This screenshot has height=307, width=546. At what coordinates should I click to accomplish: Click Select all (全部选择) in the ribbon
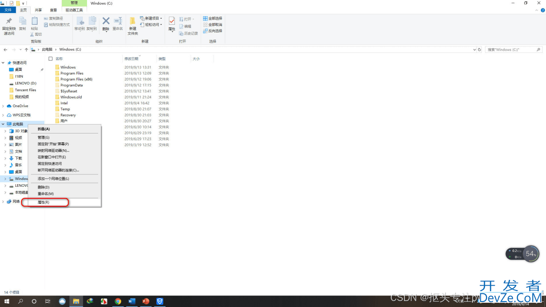[212, 18]
